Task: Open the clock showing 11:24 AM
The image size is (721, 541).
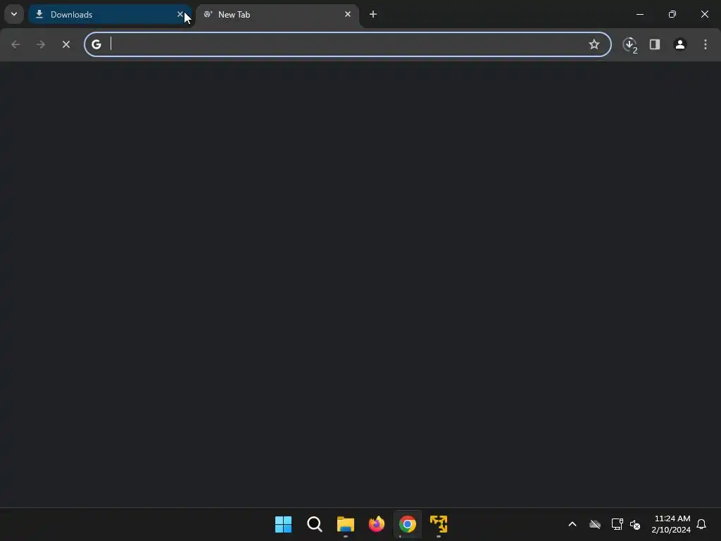Action: pos(671,524)
